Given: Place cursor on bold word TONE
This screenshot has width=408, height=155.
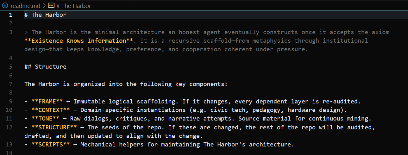Looking at the screenshot, I should pyautogui.click(x=45, y=119).
